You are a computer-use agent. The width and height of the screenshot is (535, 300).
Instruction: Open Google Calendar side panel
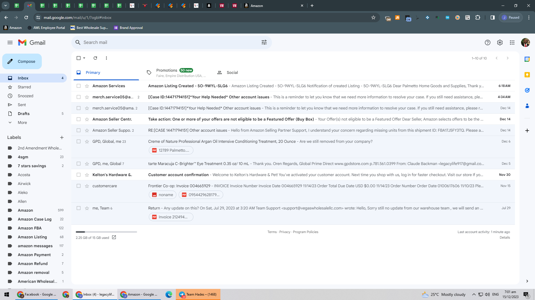click(x=527, y=59)
